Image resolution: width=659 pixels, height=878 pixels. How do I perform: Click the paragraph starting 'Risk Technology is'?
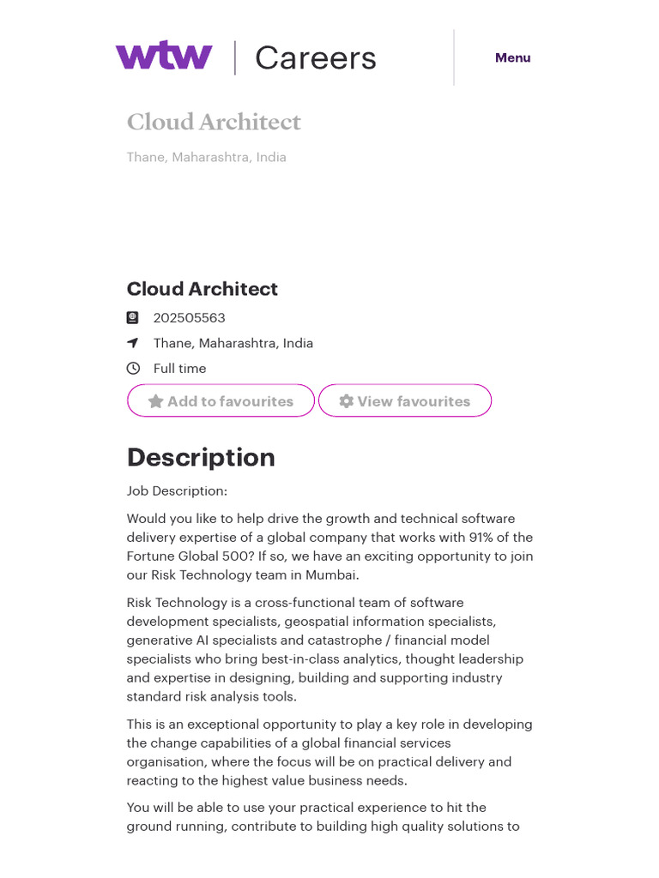tap(325, 650)
